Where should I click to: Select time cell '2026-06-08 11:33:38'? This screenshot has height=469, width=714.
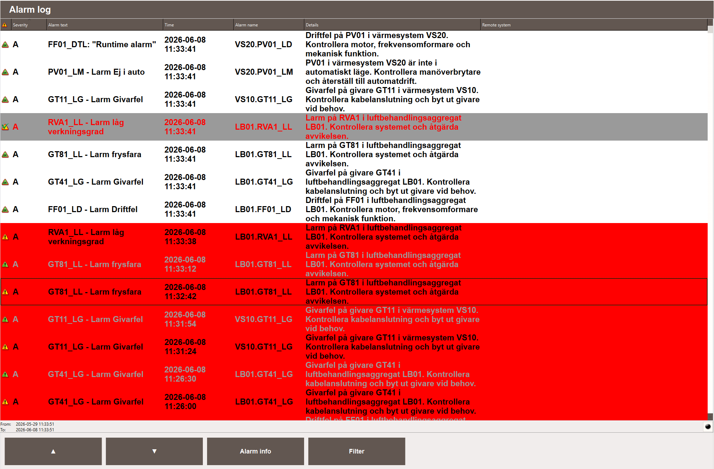click(185, 237)
